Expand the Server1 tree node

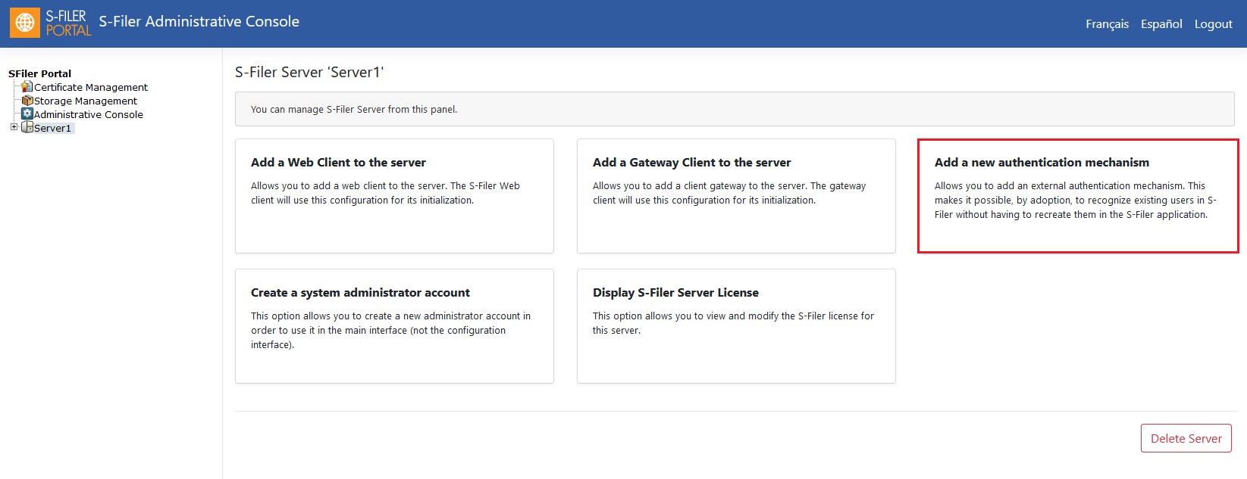click(14, 127)
